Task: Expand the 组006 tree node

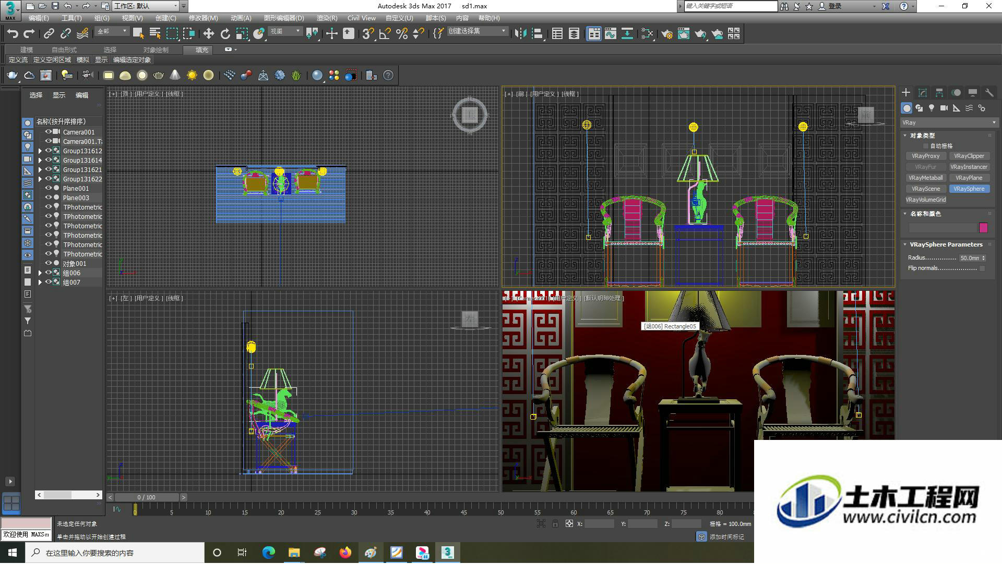Action: (x=40, y=273)
